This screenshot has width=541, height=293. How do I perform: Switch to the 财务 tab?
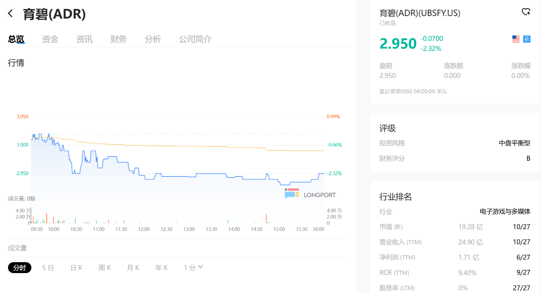coord(118,39)
